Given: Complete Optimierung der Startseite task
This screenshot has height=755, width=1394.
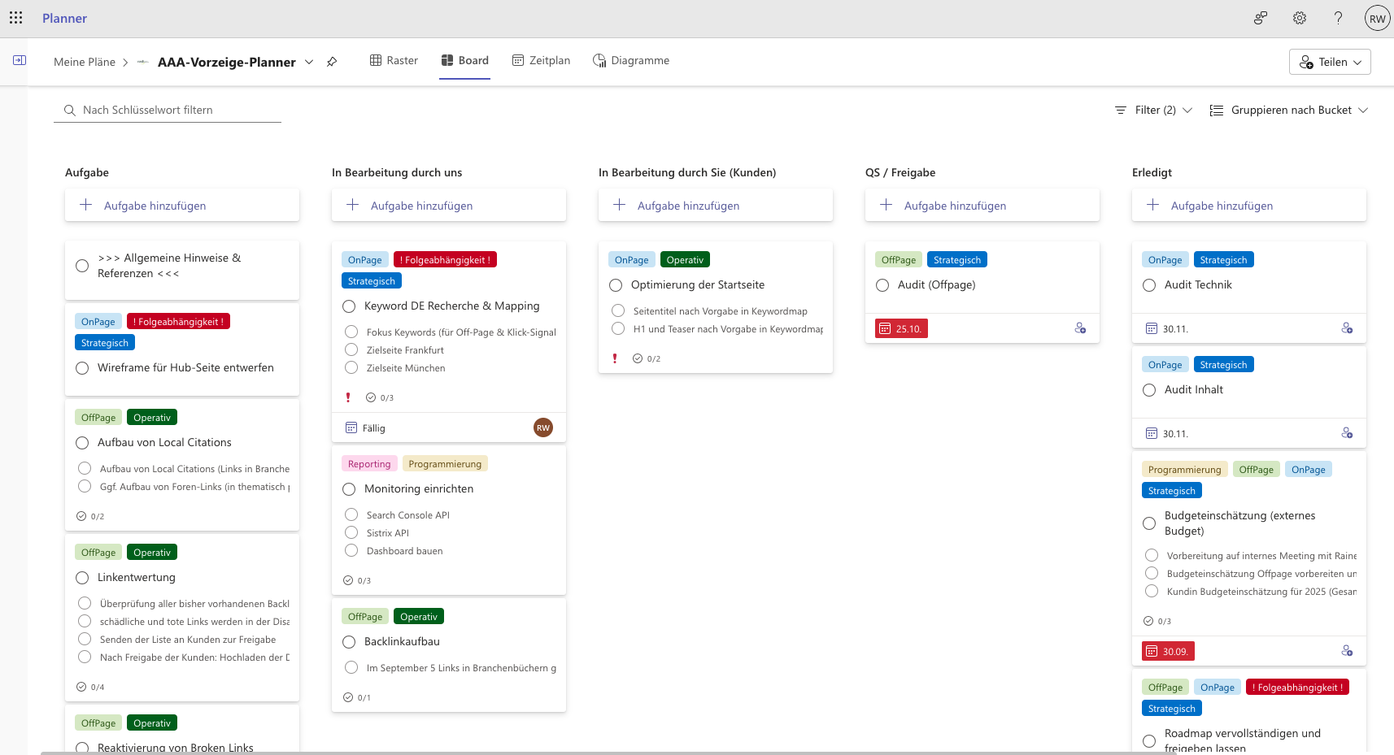Looking at the screenshot, I should 616,285.
